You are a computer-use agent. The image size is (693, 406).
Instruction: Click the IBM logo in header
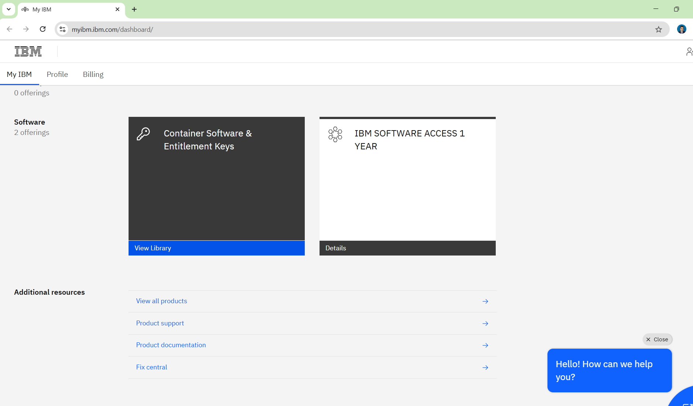coord(28,51)
